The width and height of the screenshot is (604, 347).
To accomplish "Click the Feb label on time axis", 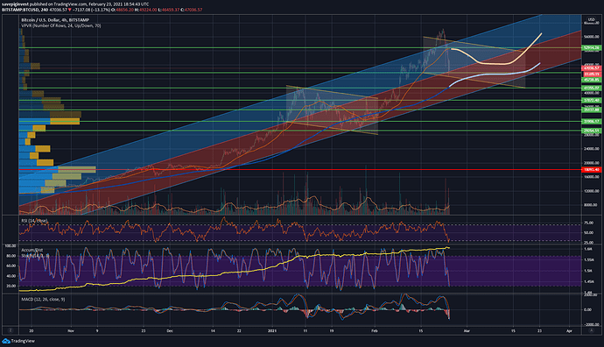I will tap(374, 330).
